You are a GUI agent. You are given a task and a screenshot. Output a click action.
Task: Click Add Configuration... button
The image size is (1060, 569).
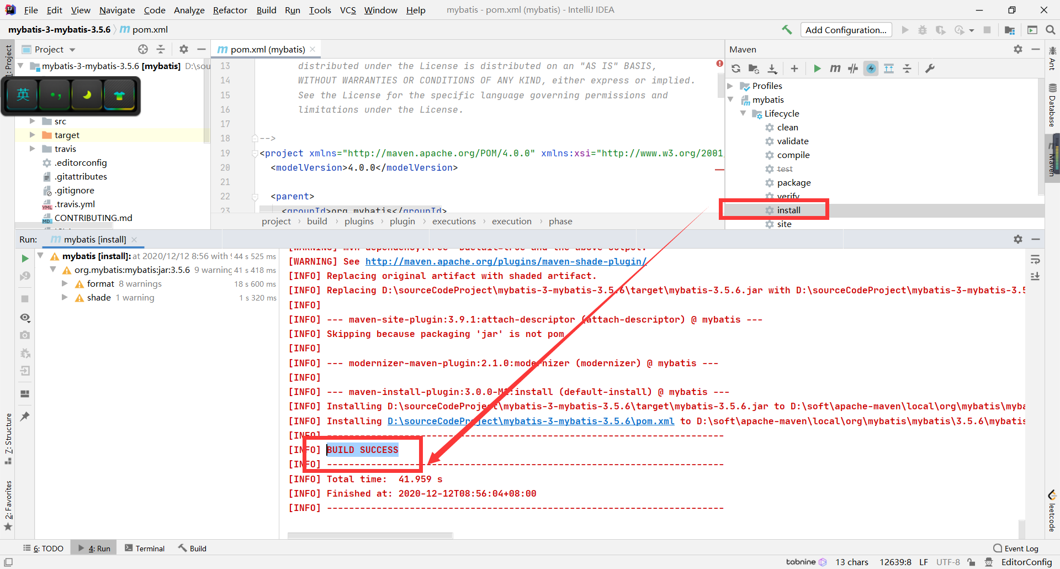point(846,30)
